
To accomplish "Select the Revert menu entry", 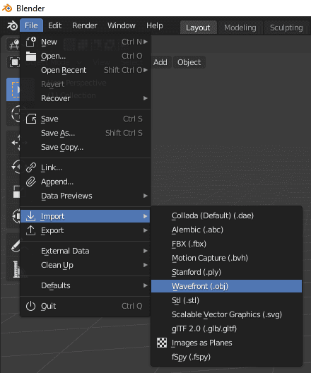I will click(x=86, y=84).
